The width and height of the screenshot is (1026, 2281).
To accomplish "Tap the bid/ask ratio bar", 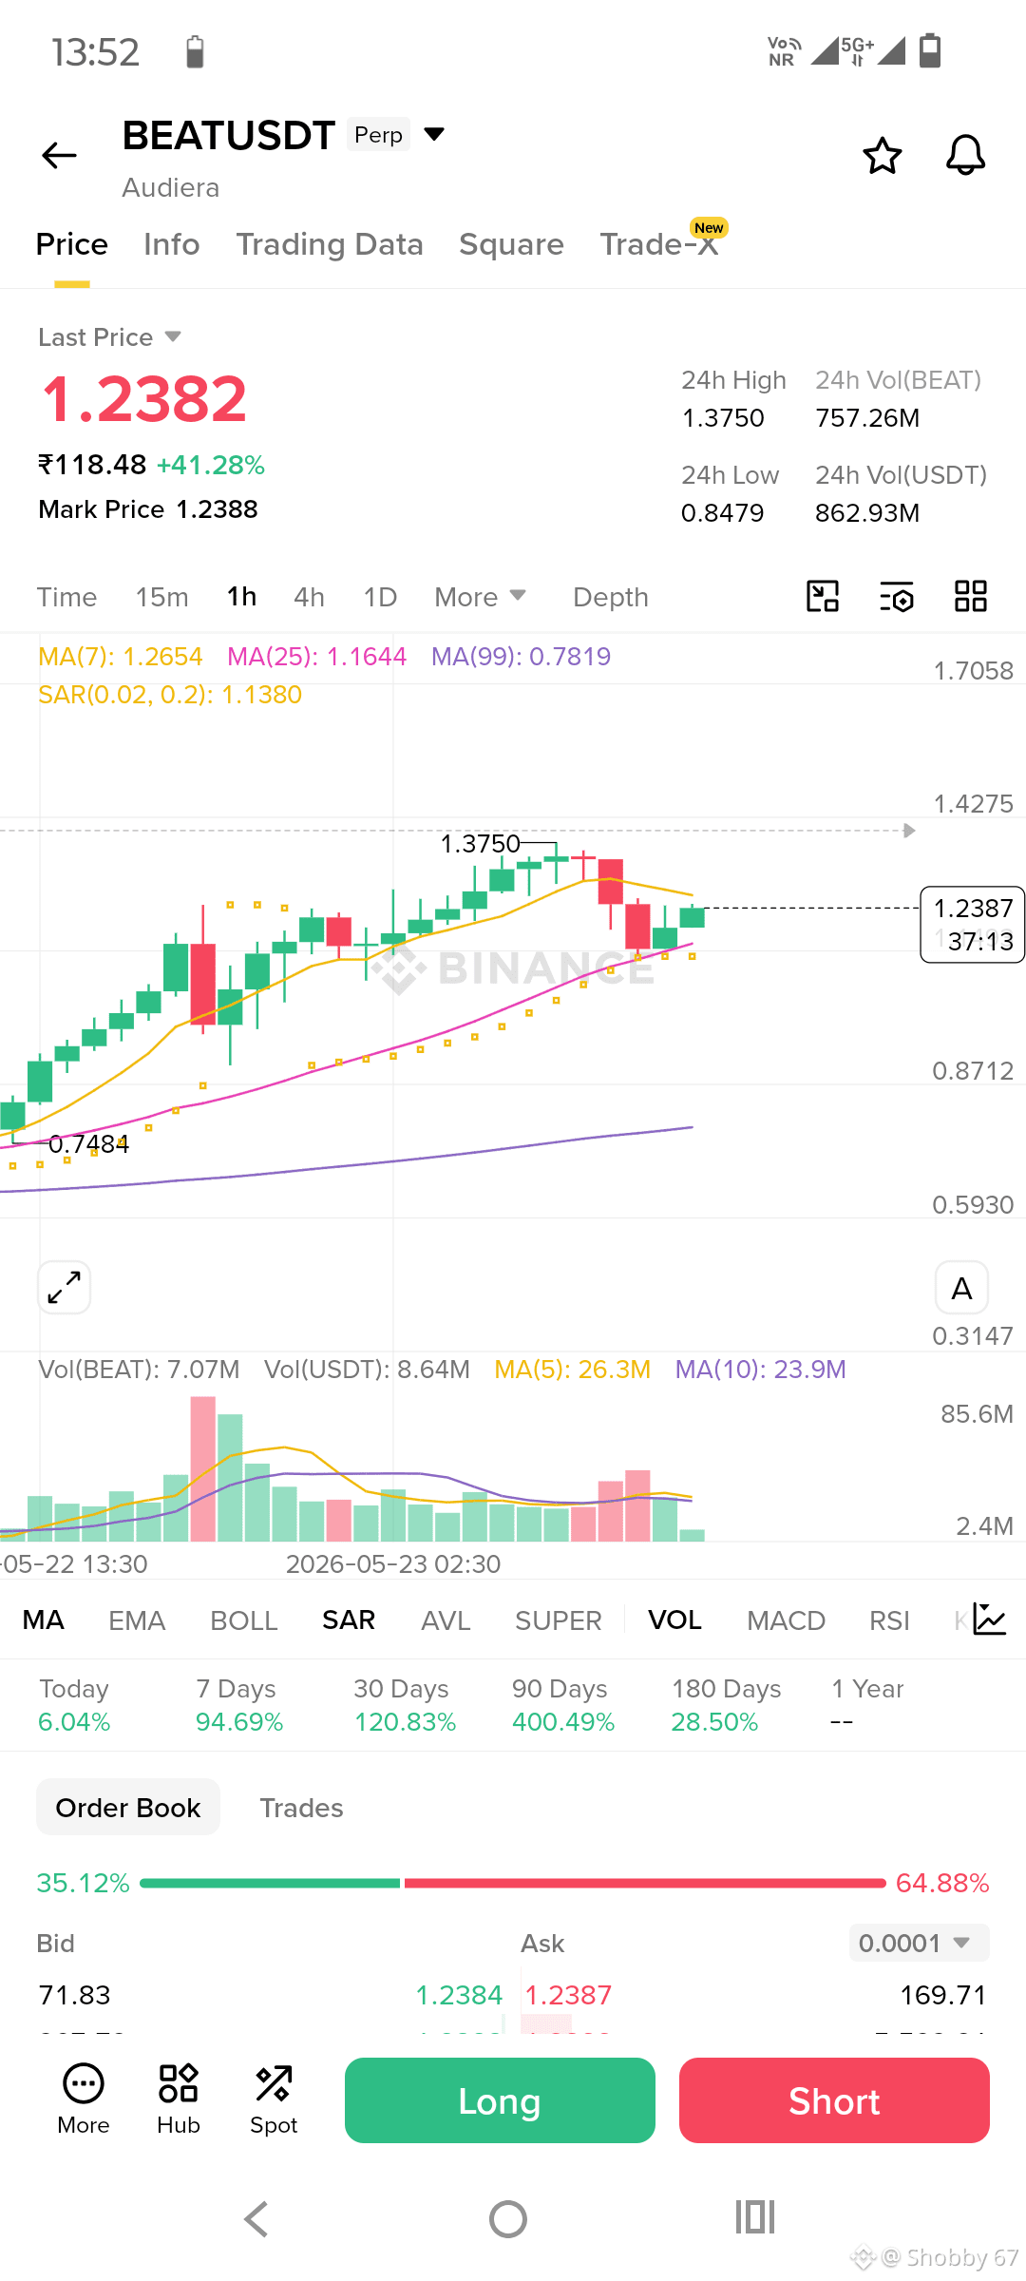I will tap(513, 1883).
